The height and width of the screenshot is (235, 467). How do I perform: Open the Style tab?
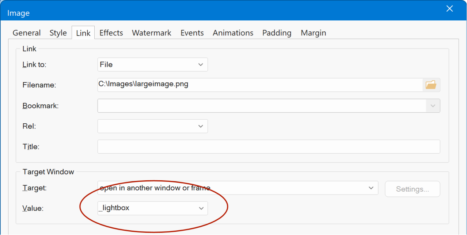pyautogui.click(x=58, y=33)
